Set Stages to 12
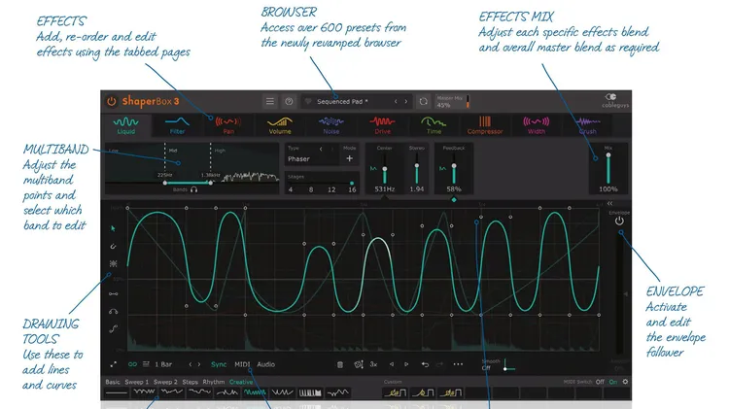Image resolution: width=729 pixels, height=409 pixels. tap(331, 189)
